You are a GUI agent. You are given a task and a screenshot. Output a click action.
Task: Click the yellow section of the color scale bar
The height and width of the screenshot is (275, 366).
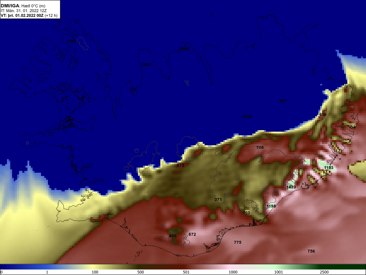point(93,267)
